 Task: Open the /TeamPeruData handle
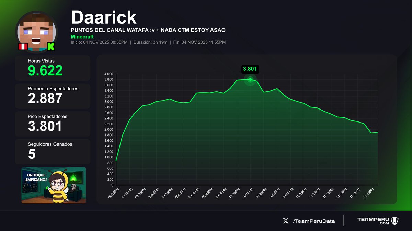314,221
